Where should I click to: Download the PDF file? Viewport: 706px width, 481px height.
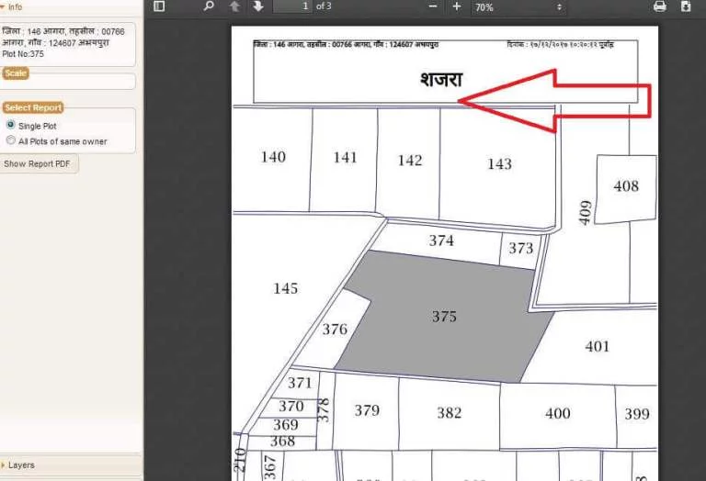[x=686, y=6]
